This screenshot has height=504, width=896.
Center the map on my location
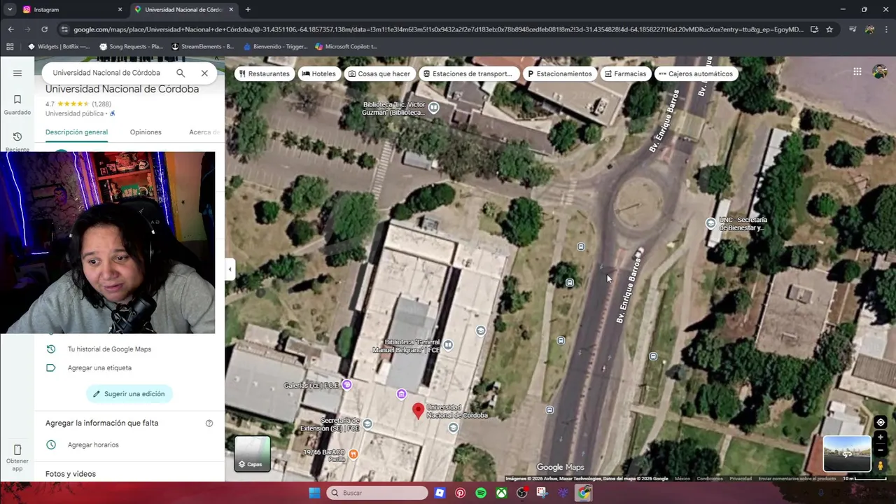click(881, 422)
